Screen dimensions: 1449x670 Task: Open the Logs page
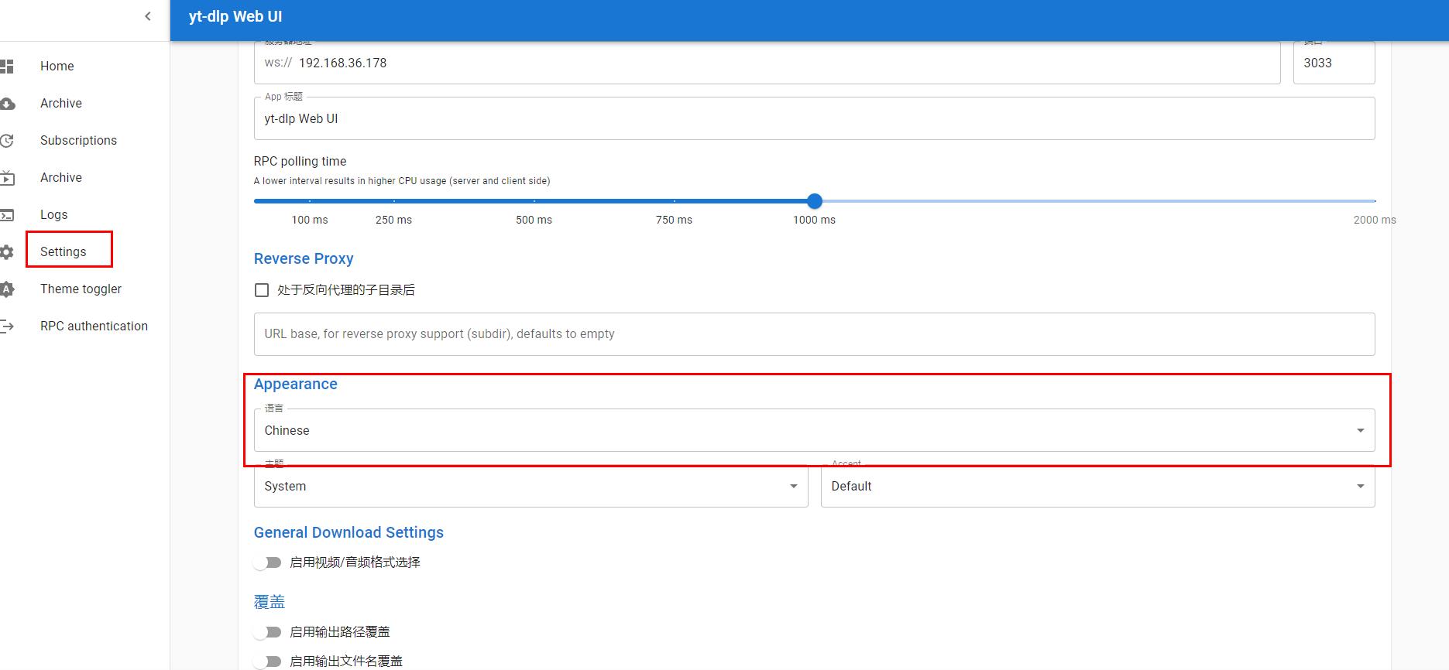(x=54, y=215)
